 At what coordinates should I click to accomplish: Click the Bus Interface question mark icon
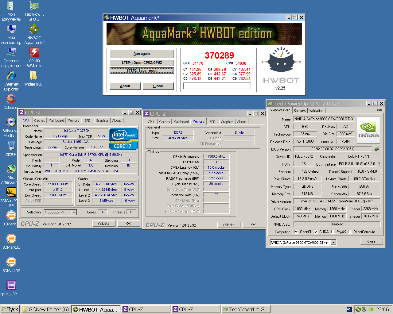379,164
